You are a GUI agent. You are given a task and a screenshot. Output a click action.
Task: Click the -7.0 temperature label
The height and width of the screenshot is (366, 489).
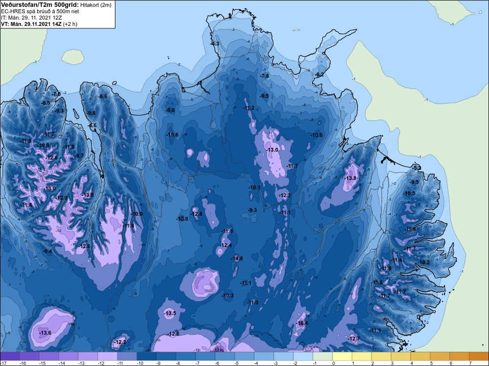[56, 94]
